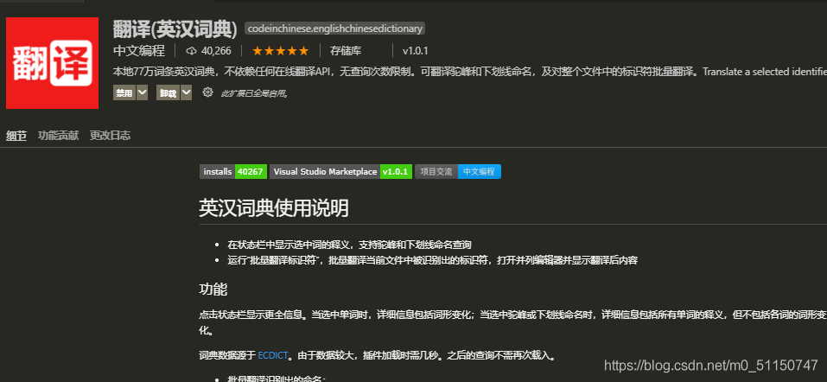Switch to the 细节 tab
This screenshot has width=827, height=382.
pyautogui.click(x=16, y=136)
